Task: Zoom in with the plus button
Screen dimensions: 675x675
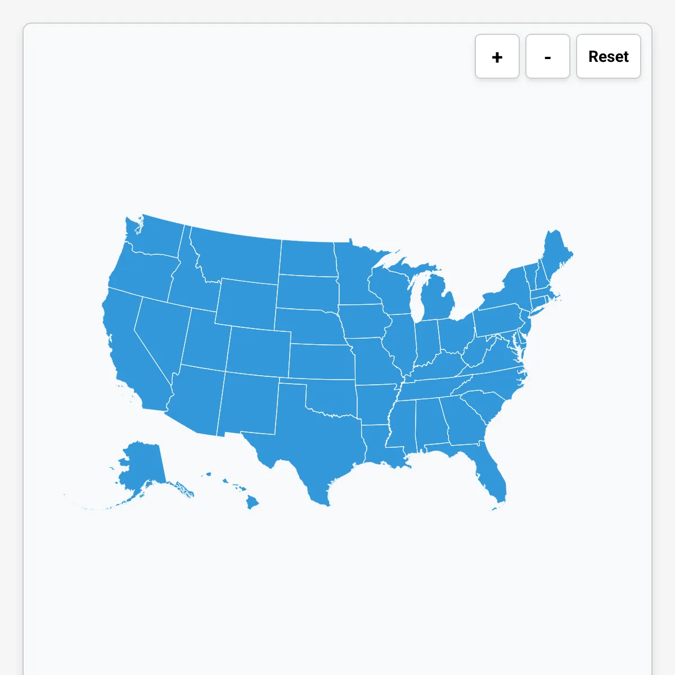Action: tap(497, 56)
